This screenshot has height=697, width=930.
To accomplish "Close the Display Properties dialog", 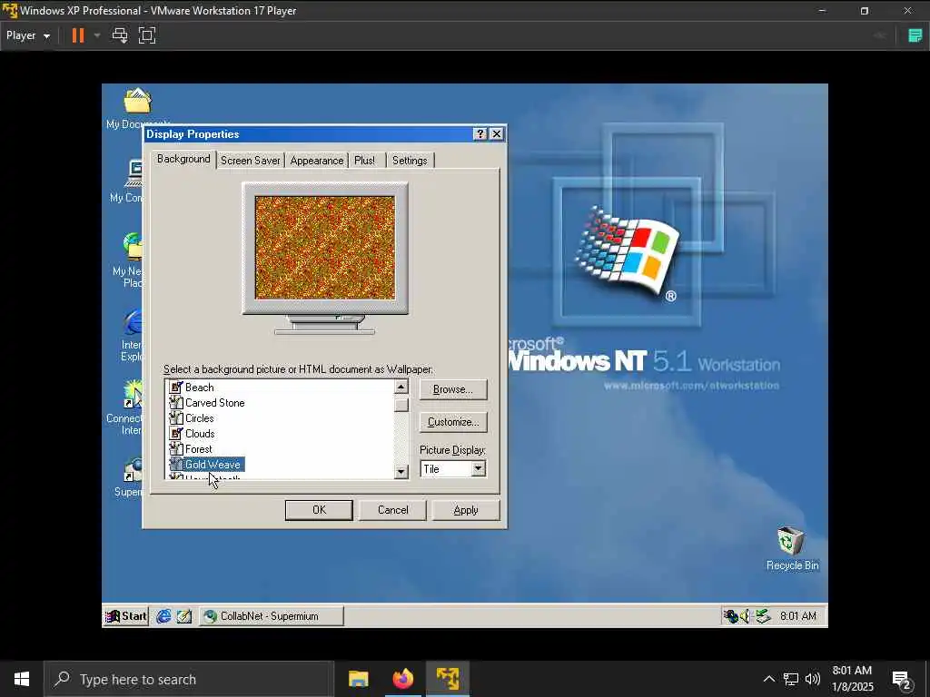I will pos(497,134).
